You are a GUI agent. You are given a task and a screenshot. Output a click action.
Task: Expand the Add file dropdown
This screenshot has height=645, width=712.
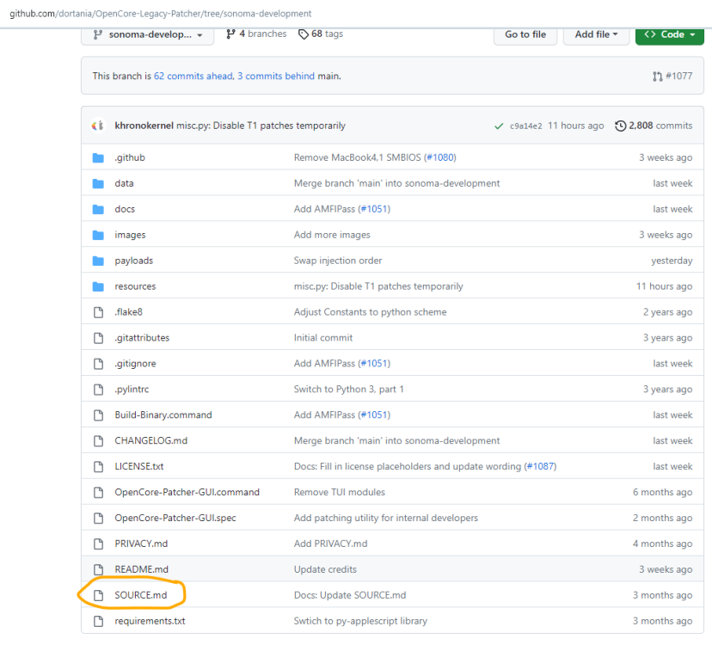[596, 34]
